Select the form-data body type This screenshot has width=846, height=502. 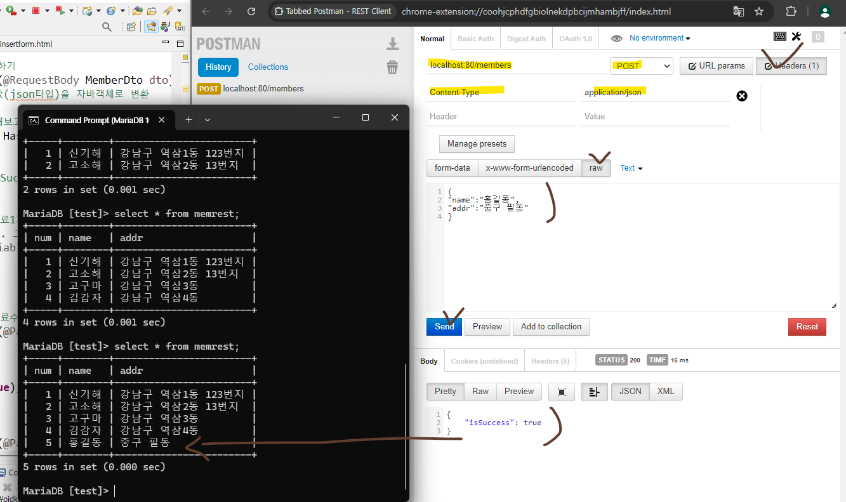click(452, 168)
